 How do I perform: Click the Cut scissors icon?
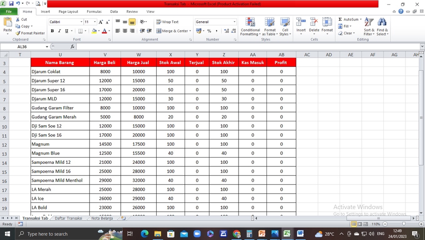click(18, 19)
